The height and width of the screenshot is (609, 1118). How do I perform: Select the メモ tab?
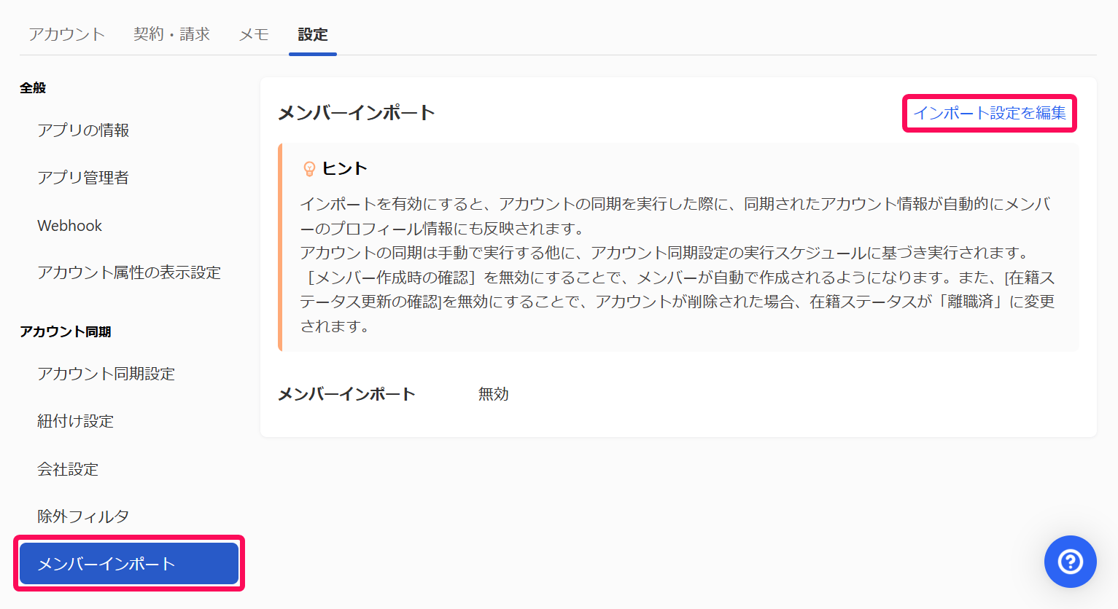[255, 34]
